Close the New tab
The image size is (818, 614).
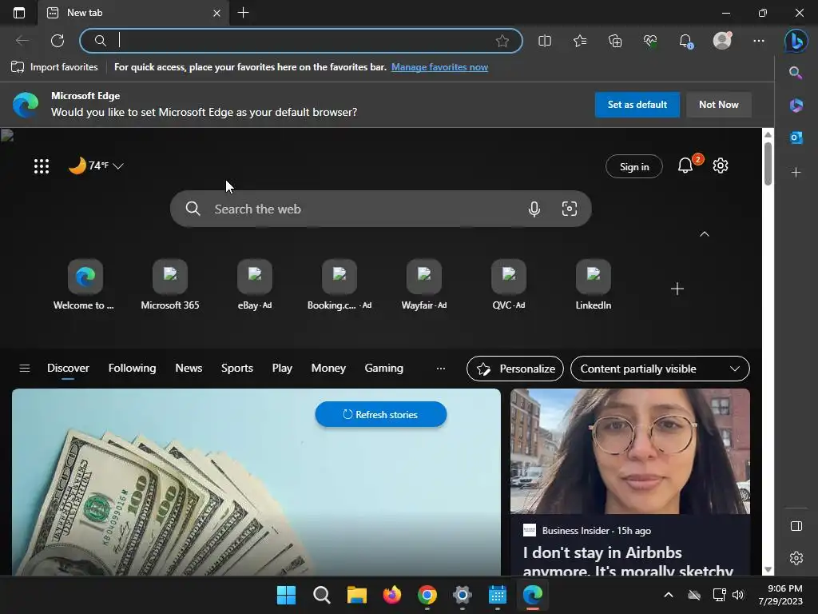click(x=217, y=13)
